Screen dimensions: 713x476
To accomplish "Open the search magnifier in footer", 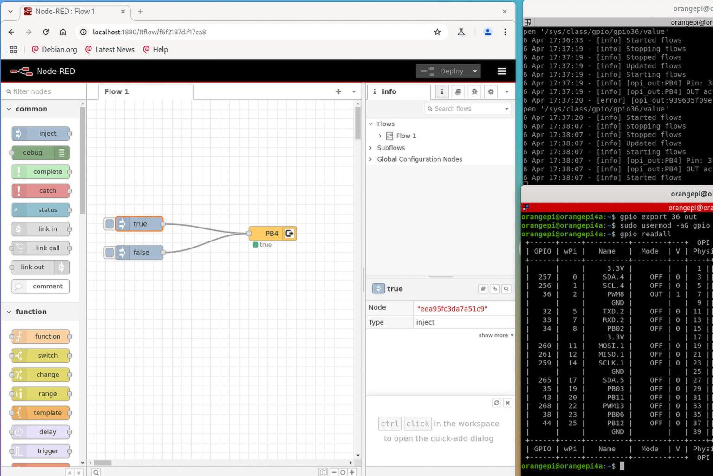I will click(x=96, y=472).
